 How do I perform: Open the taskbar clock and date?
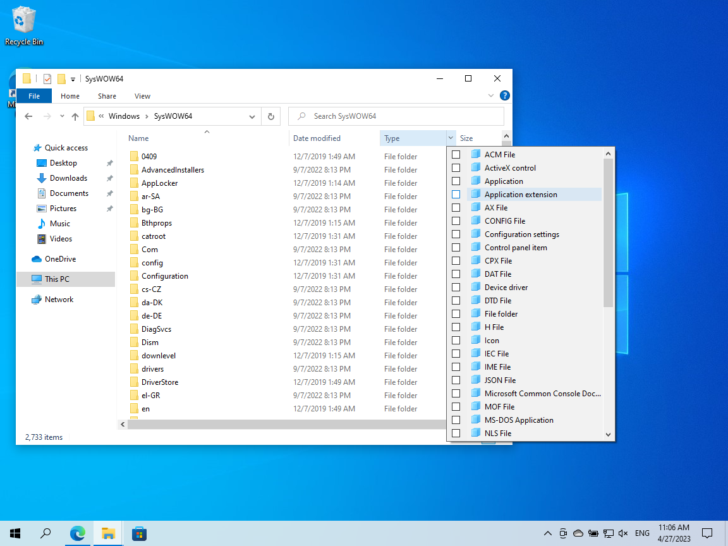[674, 533]
